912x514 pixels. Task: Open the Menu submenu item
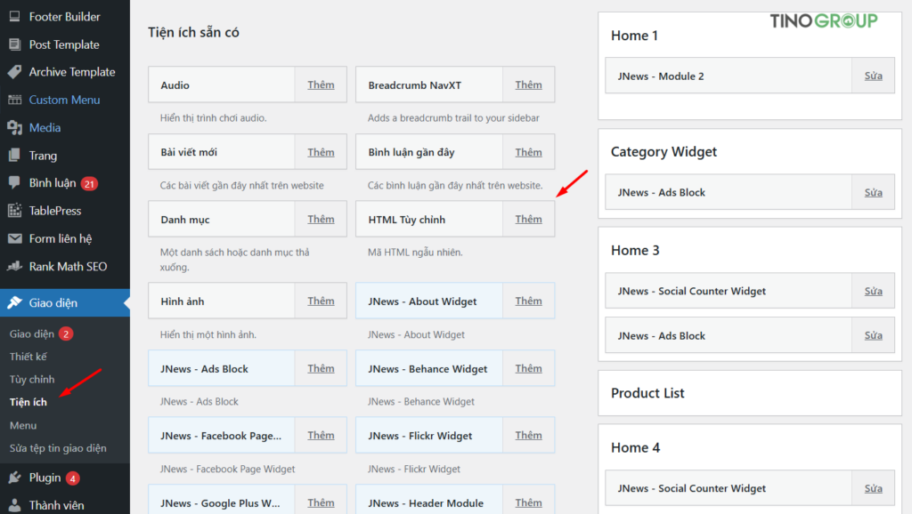[x=23, y=425]
